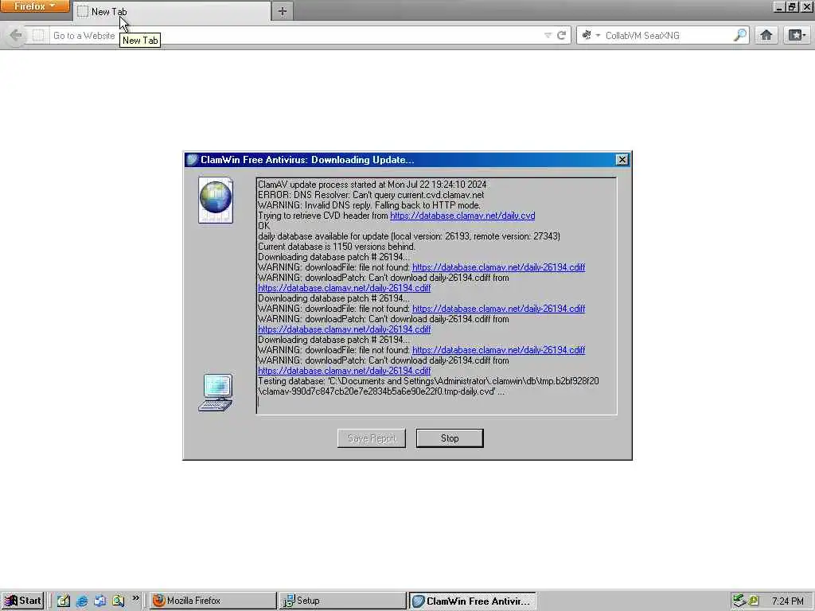
Task: Open a new tab with plus button
Action: (x=283, y=11)
